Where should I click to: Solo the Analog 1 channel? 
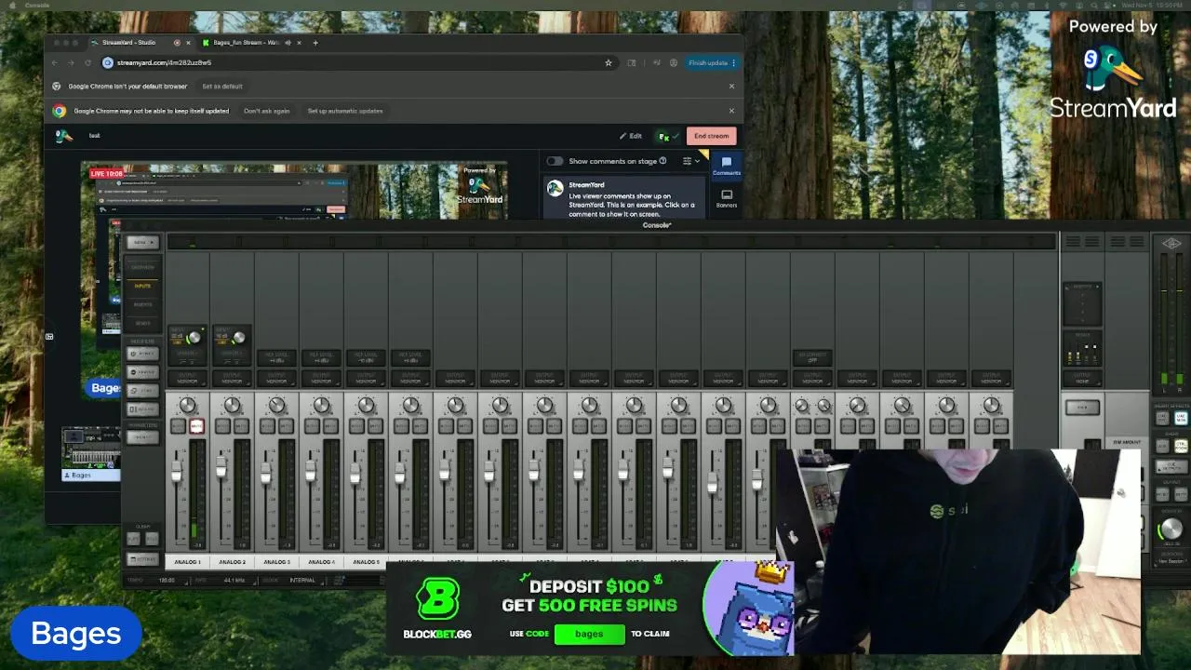click(x=178, y=425)
